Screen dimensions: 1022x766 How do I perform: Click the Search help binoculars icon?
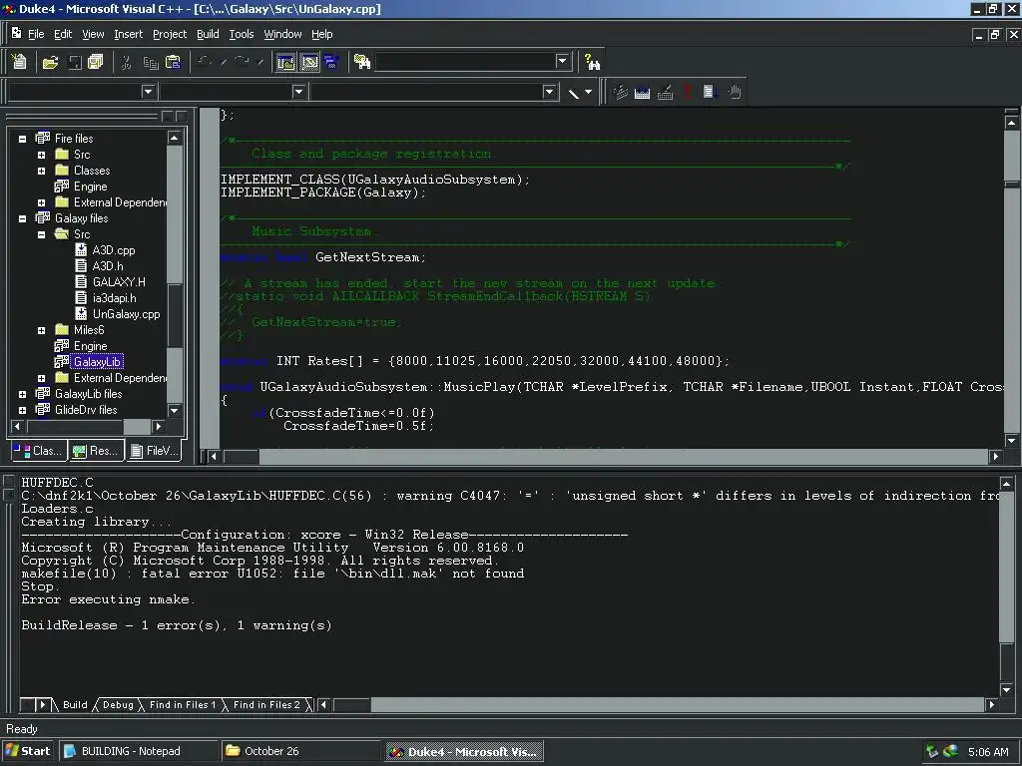click(592, 62)
